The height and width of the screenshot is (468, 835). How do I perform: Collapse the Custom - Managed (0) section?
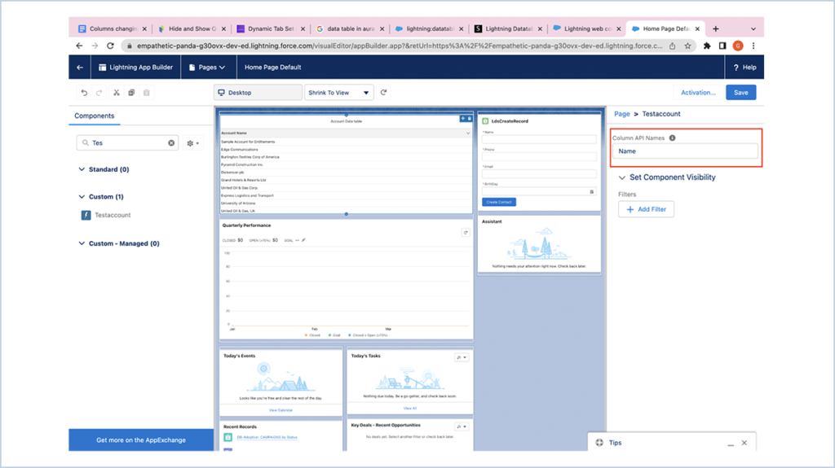[82, 243]
